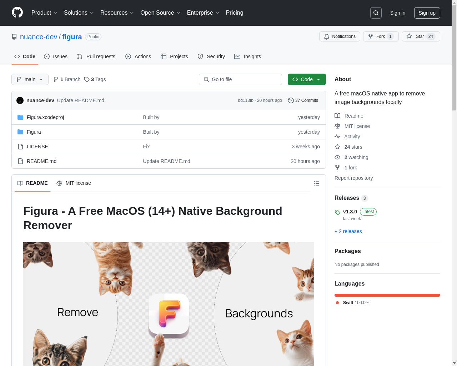457x366 pixels.
Task: Open the + 2 releases link
Action: [x=348, y=231]
